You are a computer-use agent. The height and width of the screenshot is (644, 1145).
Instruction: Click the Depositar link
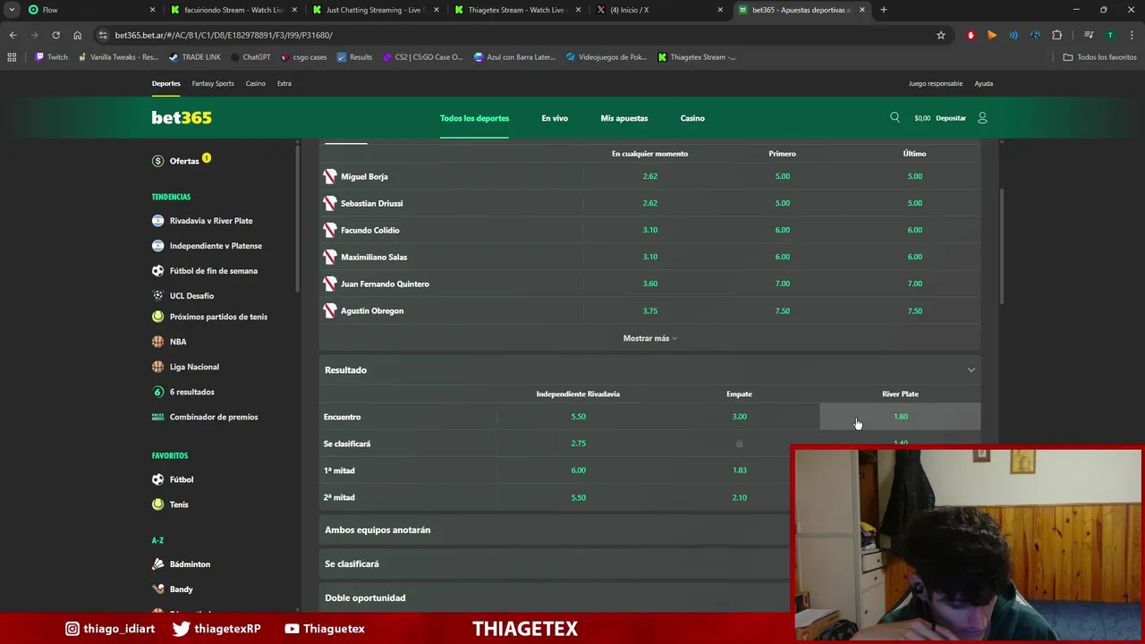(x=951, y=118)
